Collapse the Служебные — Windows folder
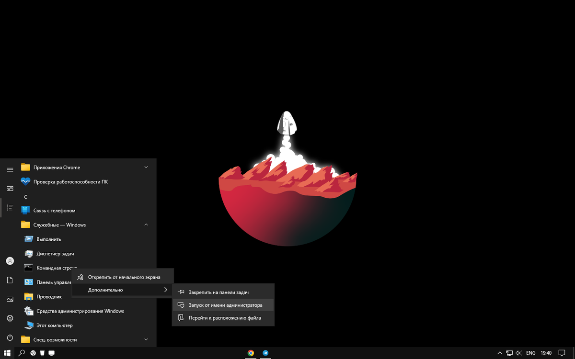Image resolution: width=575 pixels, height=359 pixels. tap(87, 225)
